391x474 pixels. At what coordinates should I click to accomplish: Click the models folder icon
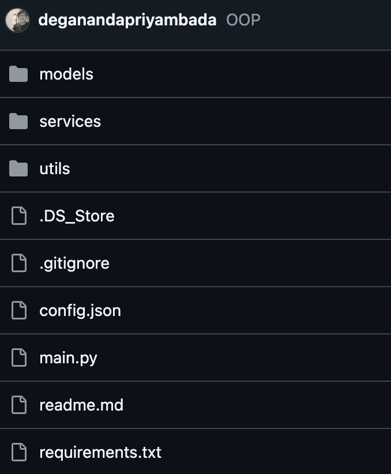(x=19, y=74)
